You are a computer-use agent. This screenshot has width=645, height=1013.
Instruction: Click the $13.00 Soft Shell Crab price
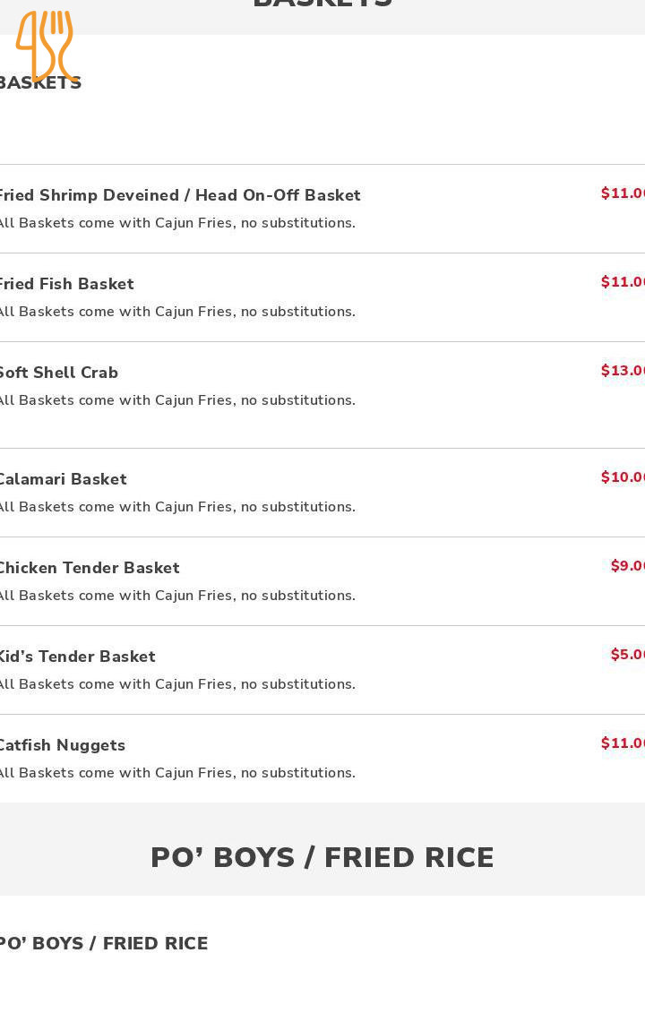[623, 371]
